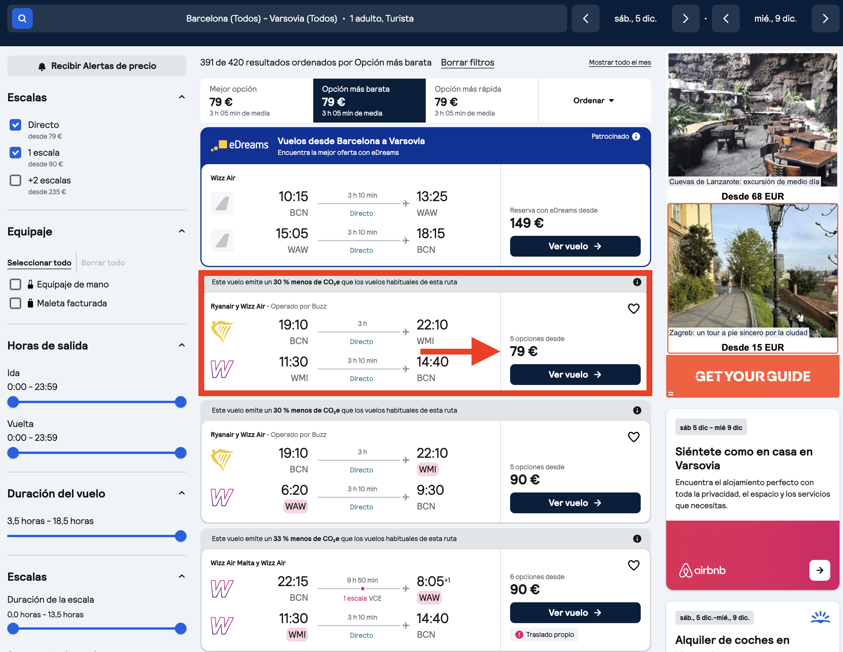Click the Patrocinado info icon
Viewport: 843px width, 652px height.
pos(636,136)
